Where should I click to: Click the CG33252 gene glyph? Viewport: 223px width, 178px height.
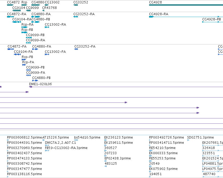(75, 5)
